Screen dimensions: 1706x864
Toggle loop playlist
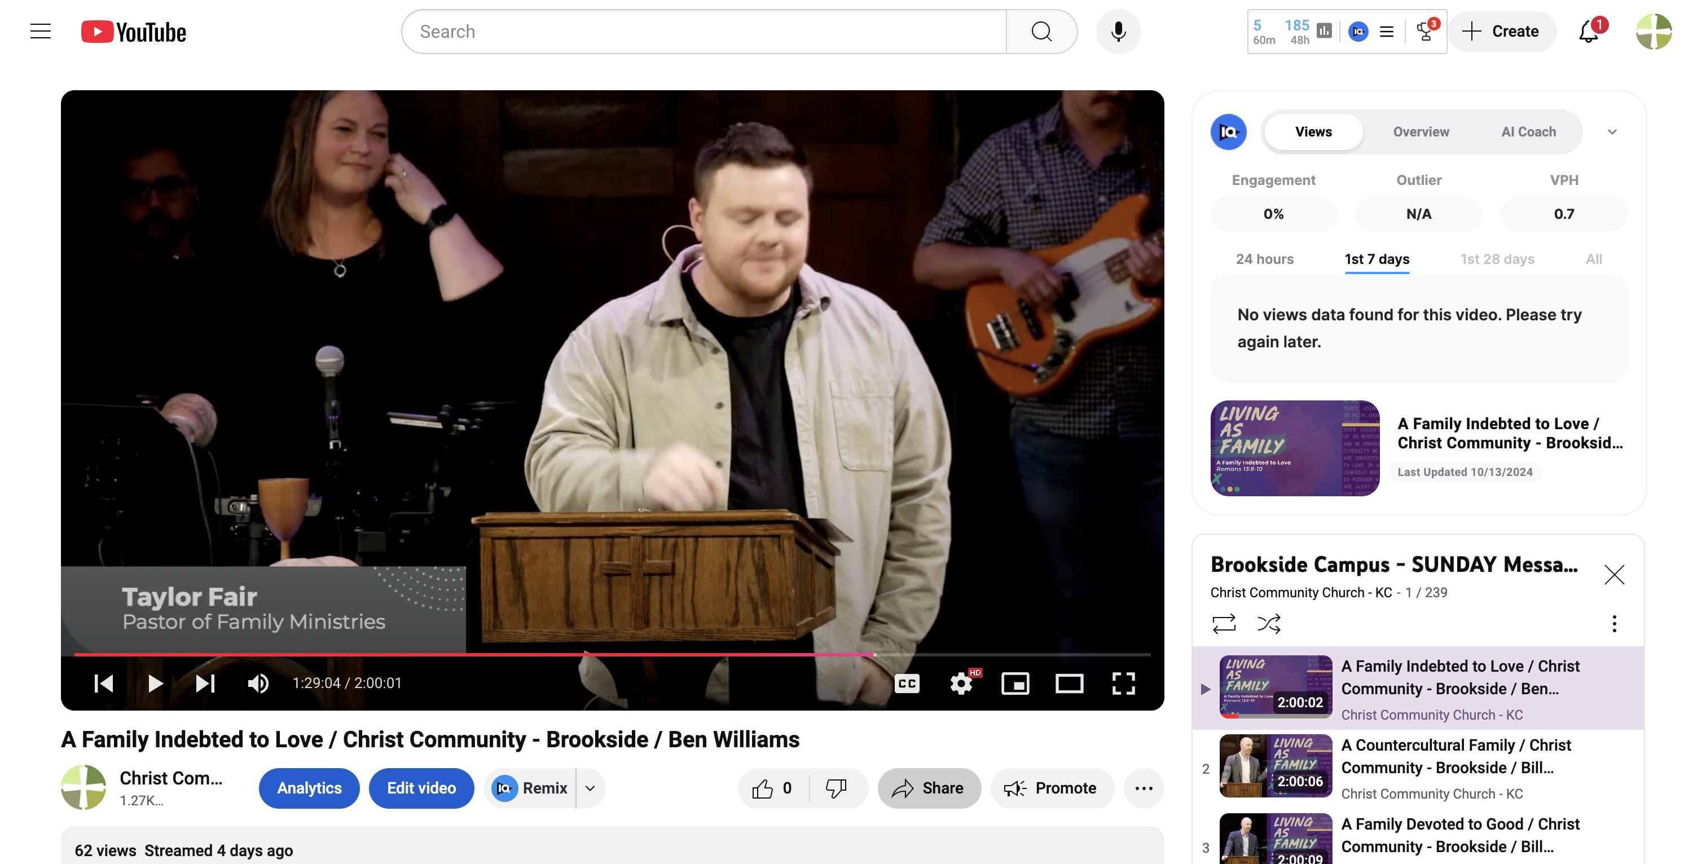[1223, 623]
